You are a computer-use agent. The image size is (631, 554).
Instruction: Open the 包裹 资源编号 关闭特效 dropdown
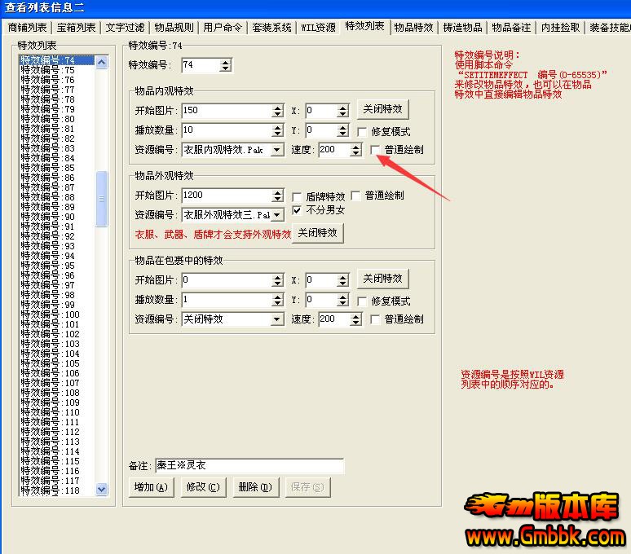[277, 319]
